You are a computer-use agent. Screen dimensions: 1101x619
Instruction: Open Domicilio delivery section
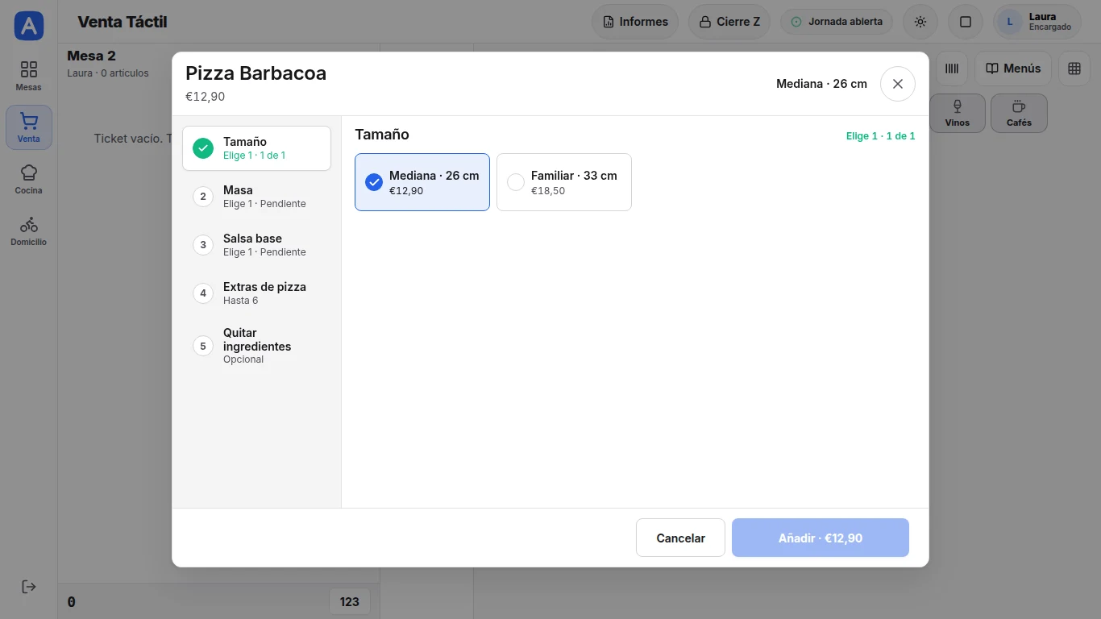coord(28,231)
